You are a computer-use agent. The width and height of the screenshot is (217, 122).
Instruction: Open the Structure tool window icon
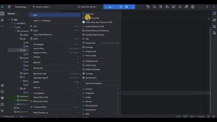[2, 20]
